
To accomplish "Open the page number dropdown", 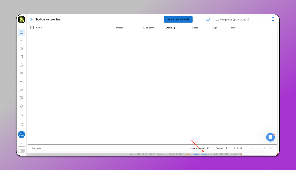I will (228, 148).
